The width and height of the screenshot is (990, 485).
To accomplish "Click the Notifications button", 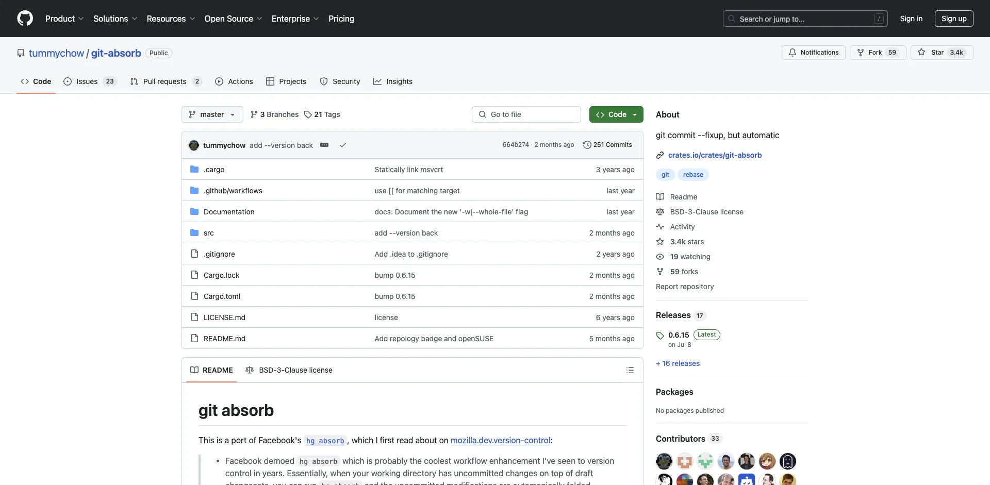I will [814, 53].
